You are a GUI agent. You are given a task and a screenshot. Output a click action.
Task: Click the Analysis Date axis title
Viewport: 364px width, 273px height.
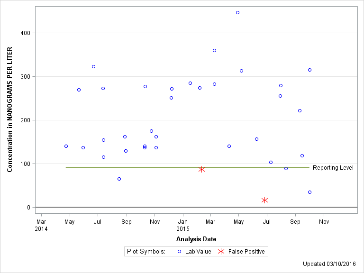[196, 239]
